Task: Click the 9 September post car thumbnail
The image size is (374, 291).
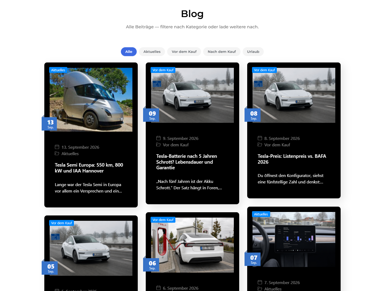Action: tap(192, 95)
